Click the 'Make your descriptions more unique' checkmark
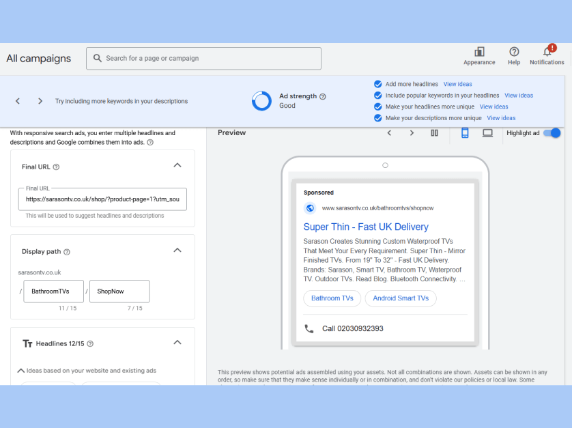 click(x=377, y=118)
